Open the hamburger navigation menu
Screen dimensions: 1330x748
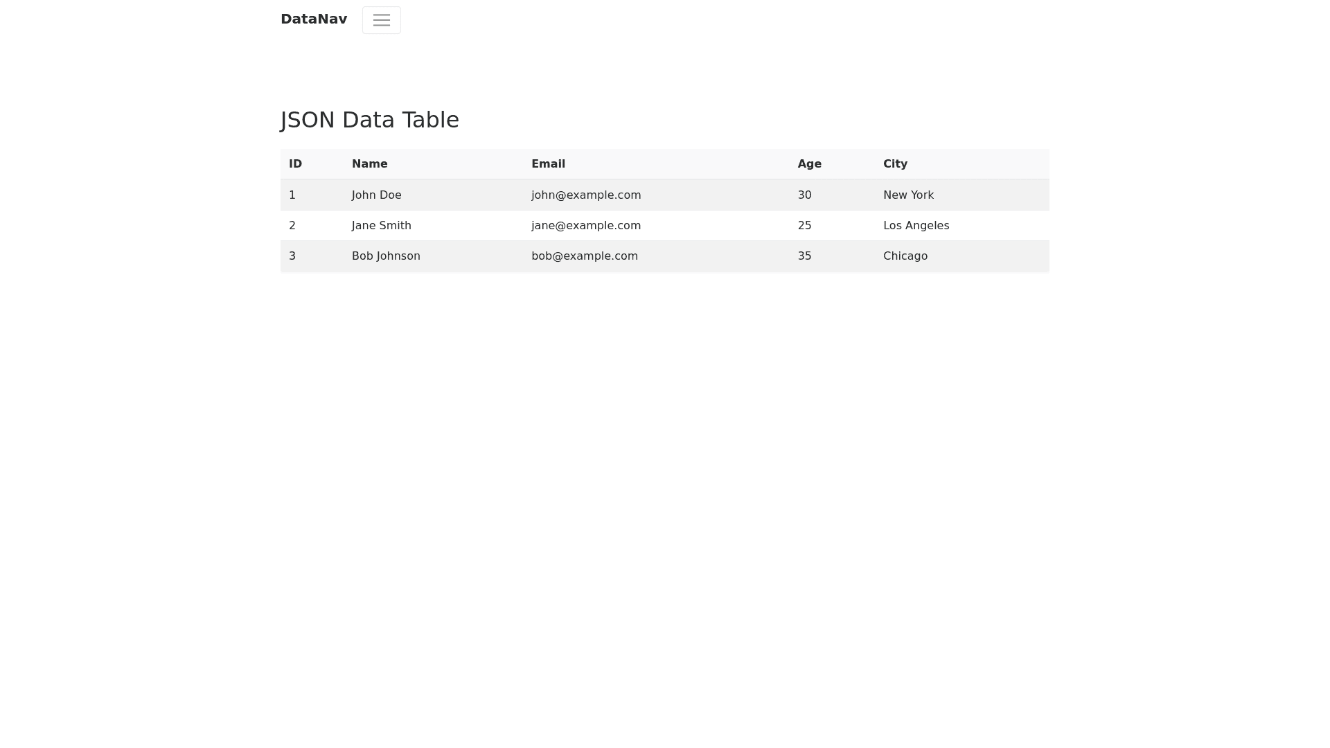click(x=381, y=20)
